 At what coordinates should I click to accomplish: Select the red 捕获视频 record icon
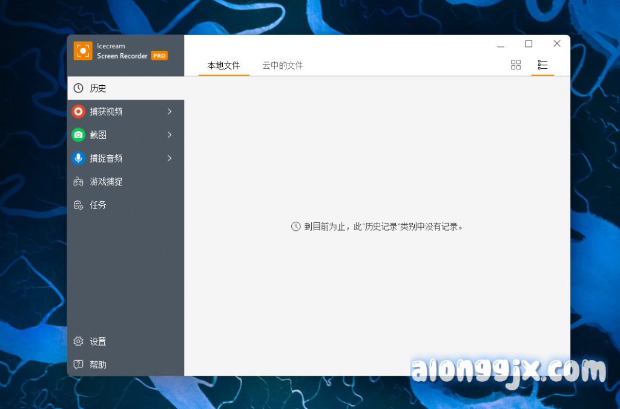coord(78,112)
